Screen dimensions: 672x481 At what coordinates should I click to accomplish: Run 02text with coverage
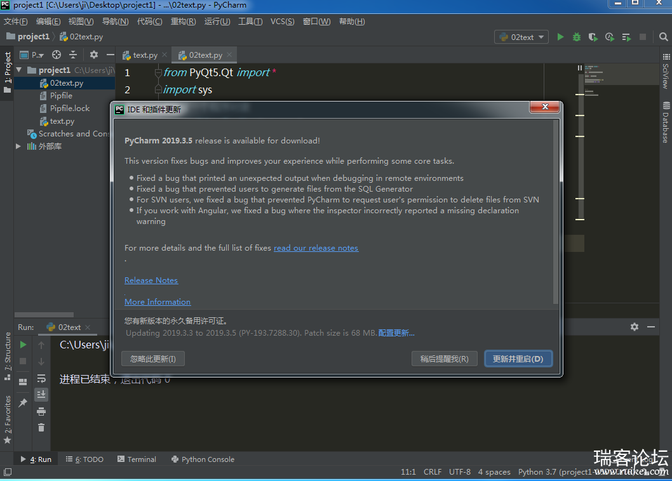593,37
